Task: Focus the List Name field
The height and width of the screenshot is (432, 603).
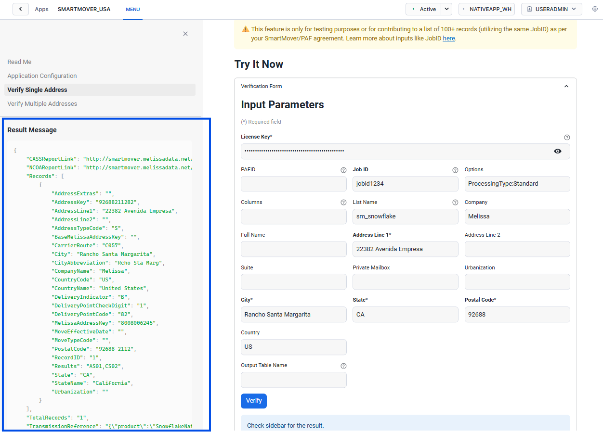Action: 406,216
